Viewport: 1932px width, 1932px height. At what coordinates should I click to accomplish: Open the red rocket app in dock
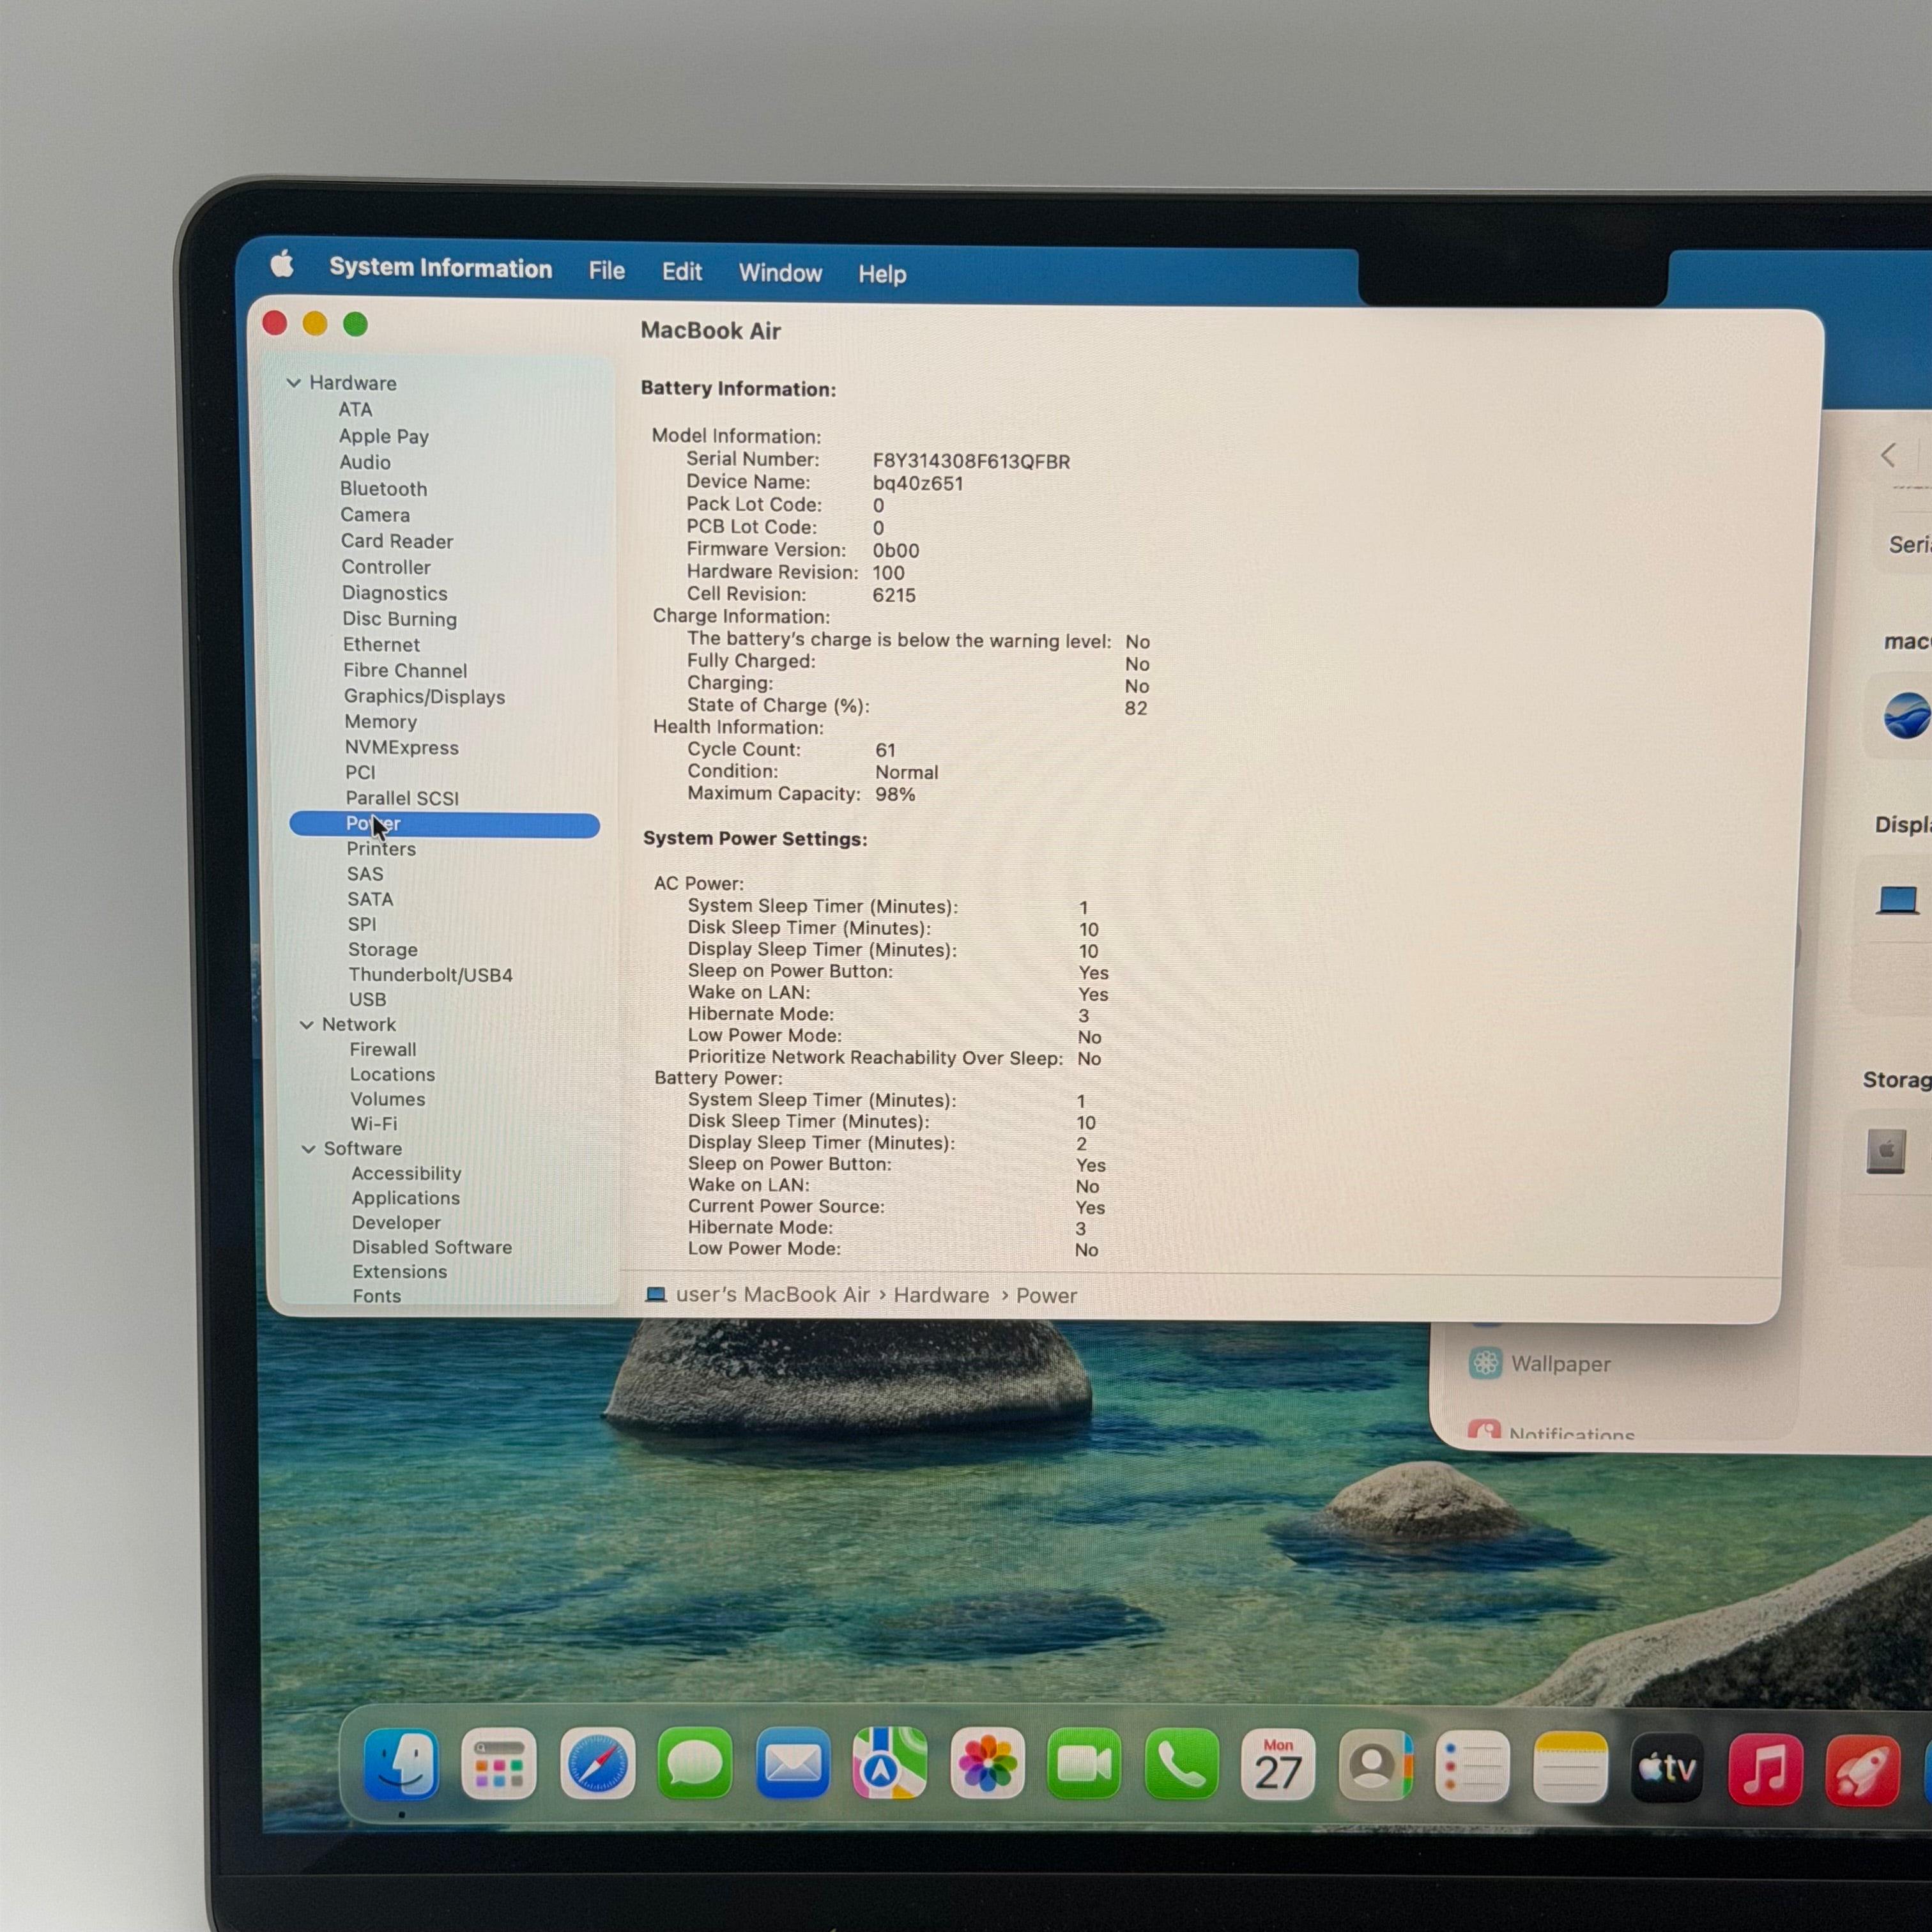click(1862, 1771)
